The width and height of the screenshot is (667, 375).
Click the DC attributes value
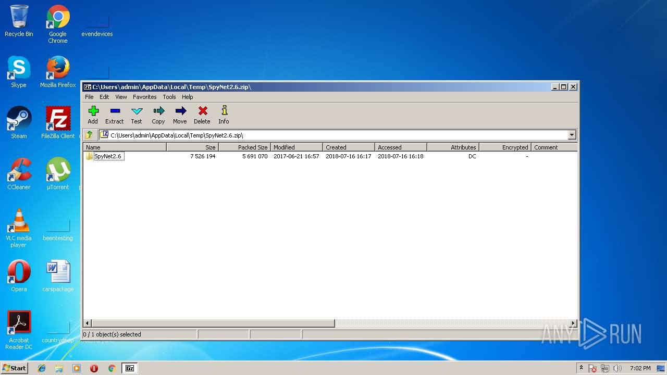pos(472,156)
